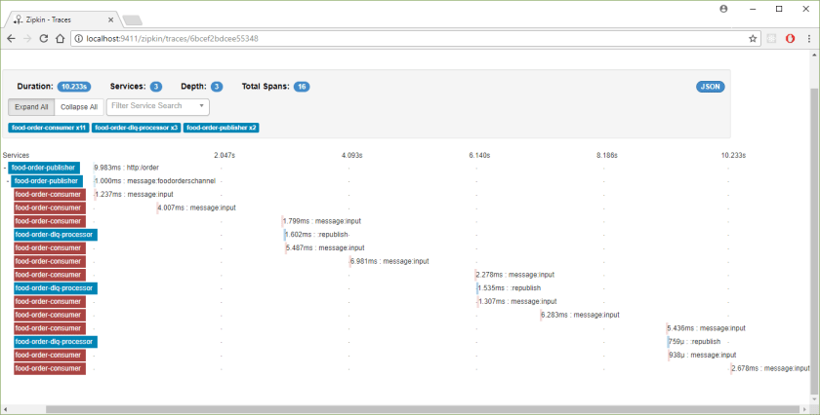Click the red Opera extension icon
820x415 pixels.
(x=789, y=38)
